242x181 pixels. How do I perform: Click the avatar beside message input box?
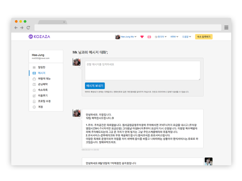click(77, 62)
